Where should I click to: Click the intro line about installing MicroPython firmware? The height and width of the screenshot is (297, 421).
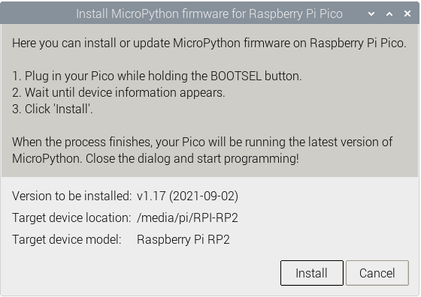point(209,43)
